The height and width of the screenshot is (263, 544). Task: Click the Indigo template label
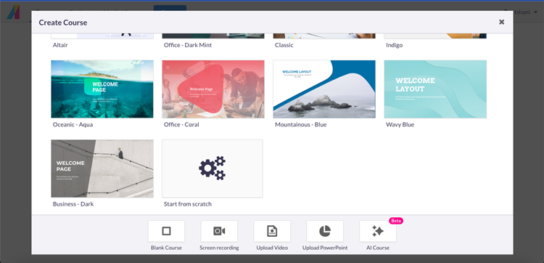394,45
